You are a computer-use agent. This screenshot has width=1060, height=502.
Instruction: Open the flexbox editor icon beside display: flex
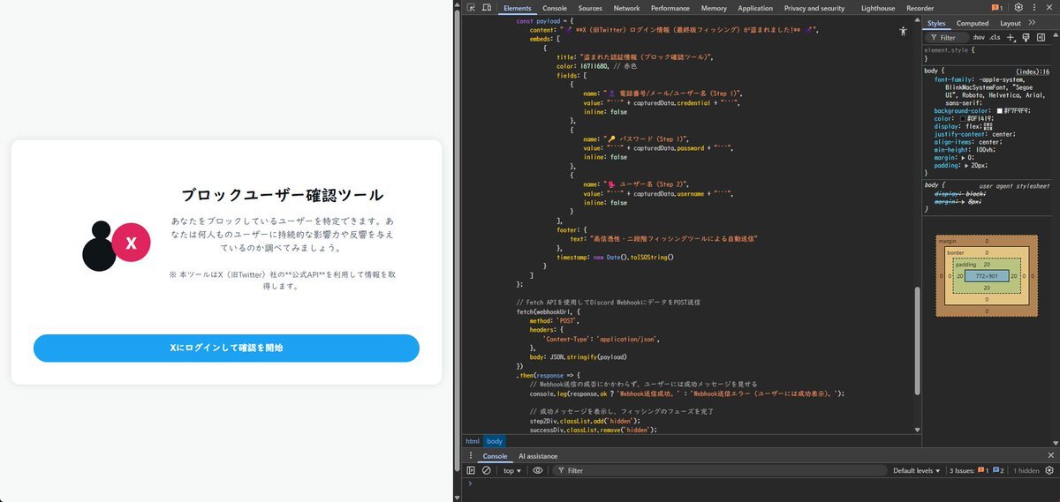(988, 126)
